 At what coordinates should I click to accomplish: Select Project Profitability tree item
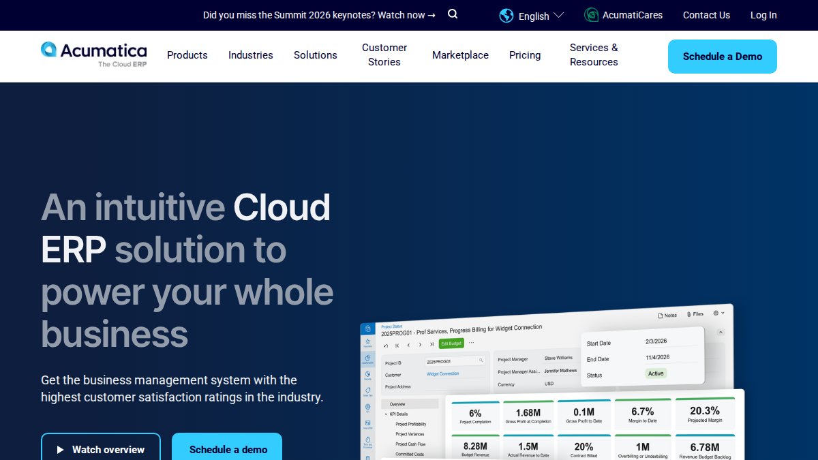point(411,424)
